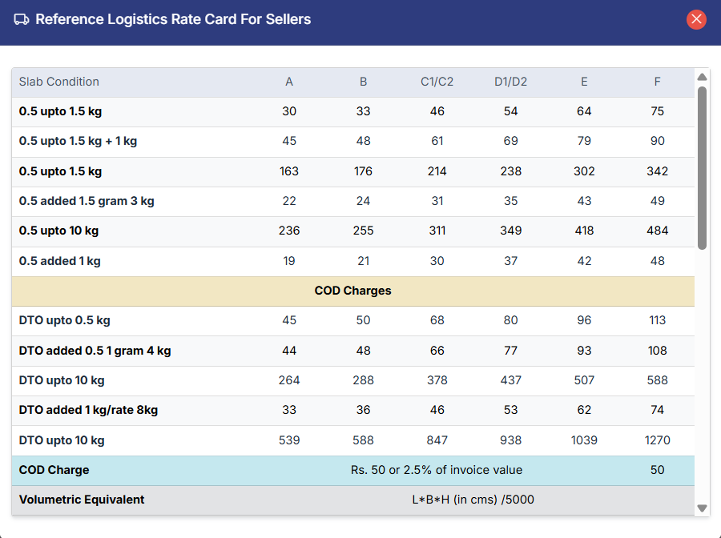Click the D1/D2 column header

(510, 82)
